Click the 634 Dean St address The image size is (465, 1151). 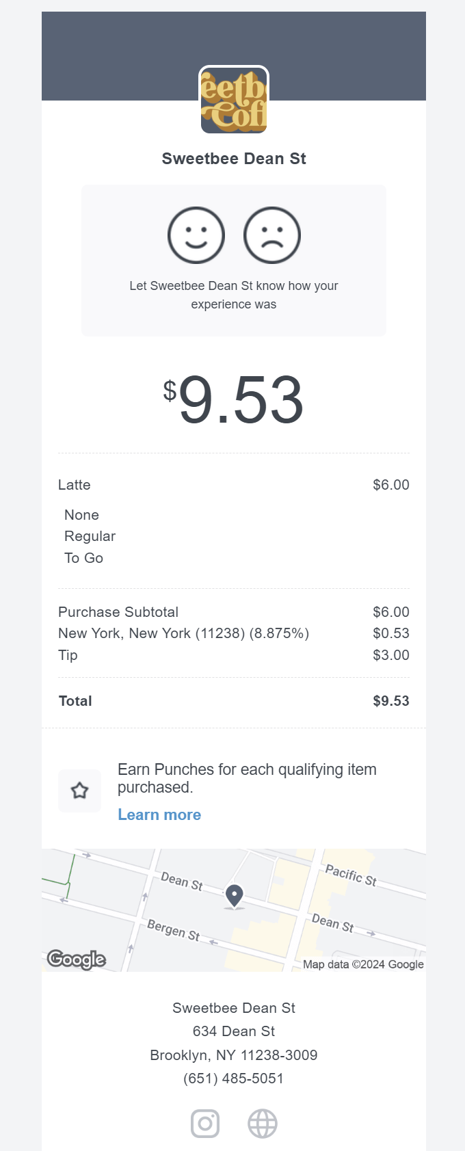coord(234,1031)
